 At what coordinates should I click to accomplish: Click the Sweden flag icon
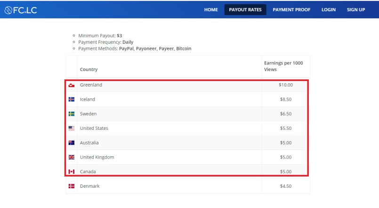[x=71, y=114]
